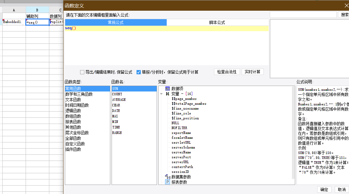349x194 pixels.
Task: Select the serverName variable
Action: pos(181,152)
